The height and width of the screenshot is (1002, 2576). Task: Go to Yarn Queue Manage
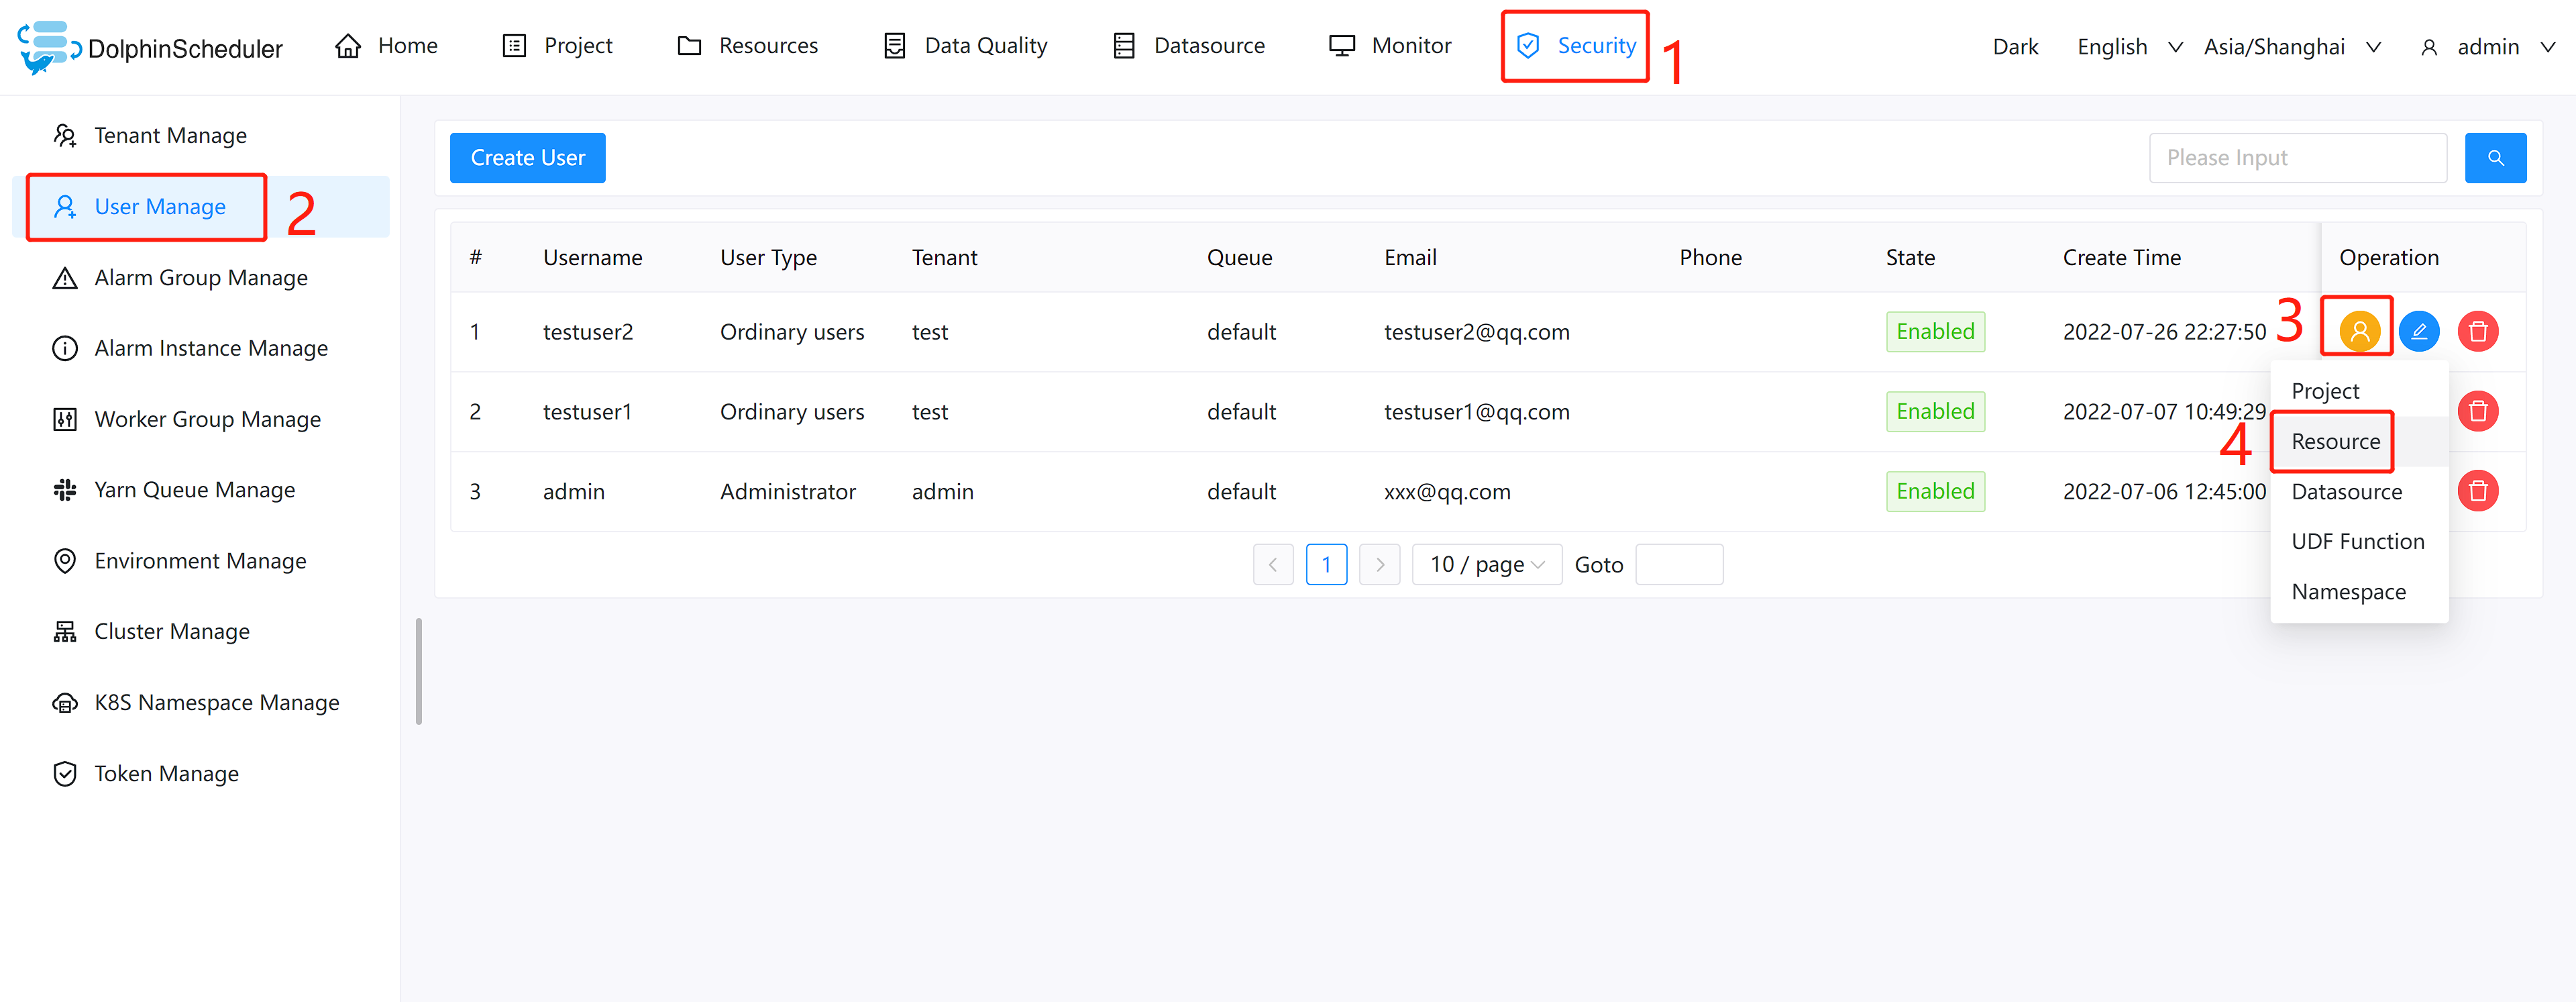[x=194, y=490]
